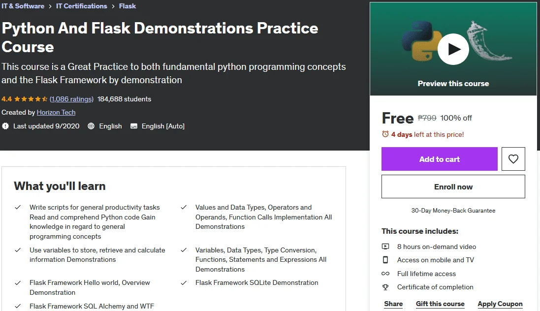The image size is (540, 311).
Task: Click checkmark beside Flask Framework SQLite Demonstration
Action: tap(184, 282)
